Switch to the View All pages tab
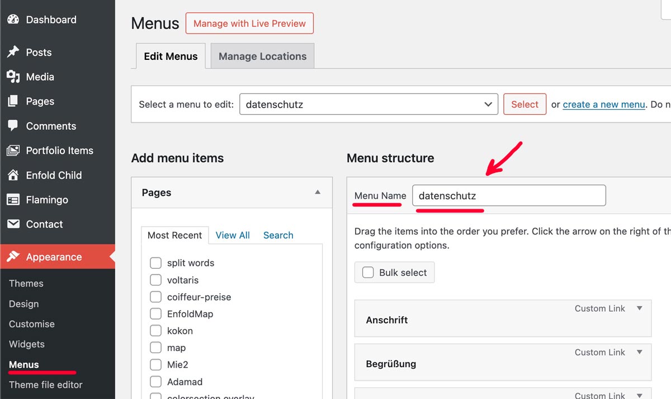This screenshot has height=399, width=671. (233, 235)
